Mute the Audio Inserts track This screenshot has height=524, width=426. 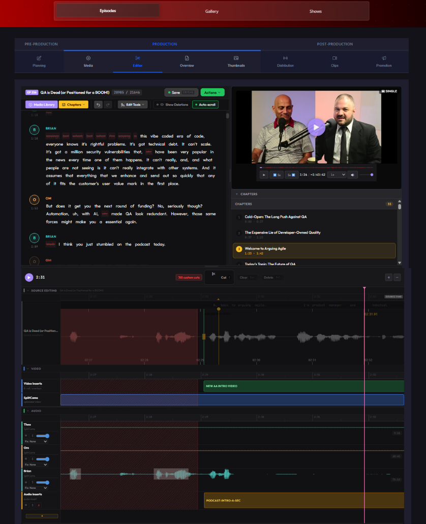(26, 505)
